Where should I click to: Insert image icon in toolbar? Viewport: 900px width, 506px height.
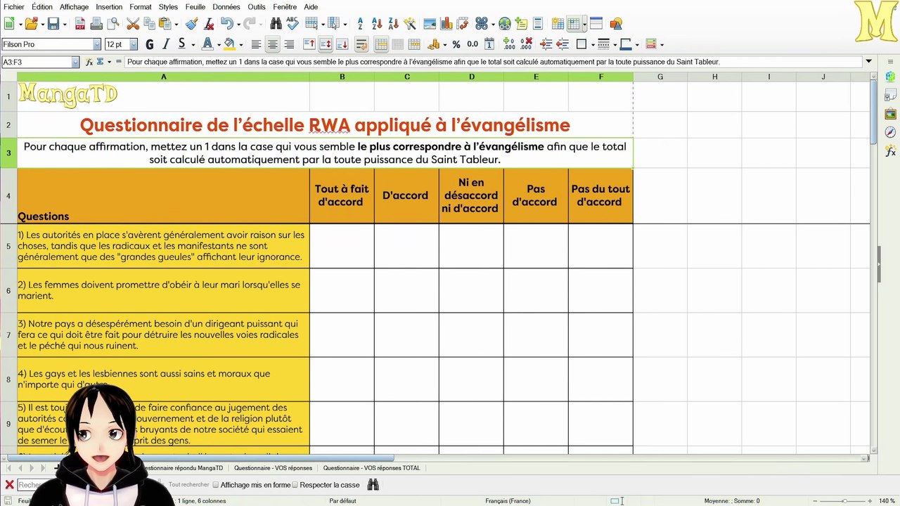pyautogui.click(x=430, y=24)
